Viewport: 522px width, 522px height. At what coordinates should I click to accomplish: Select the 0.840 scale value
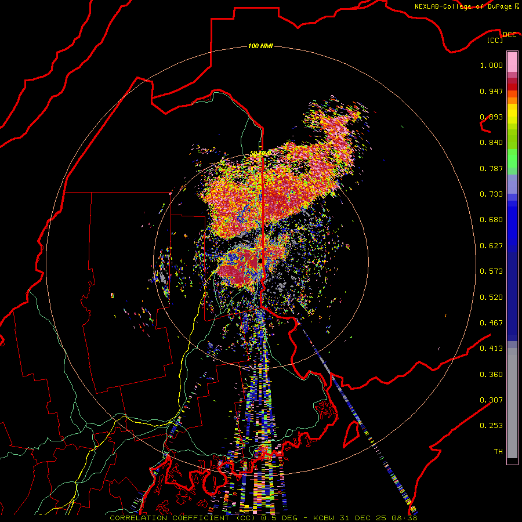491,143
